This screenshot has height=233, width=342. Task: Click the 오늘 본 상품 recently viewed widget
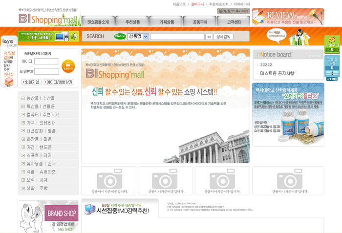332,64
